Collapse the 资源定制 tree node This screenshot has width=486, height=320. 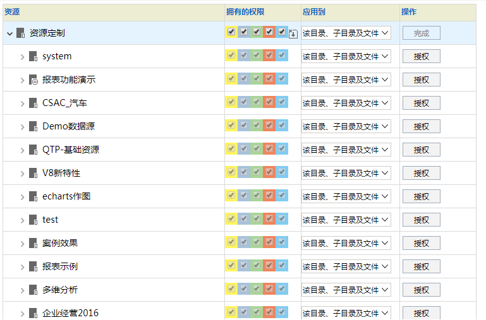[9, 33]
